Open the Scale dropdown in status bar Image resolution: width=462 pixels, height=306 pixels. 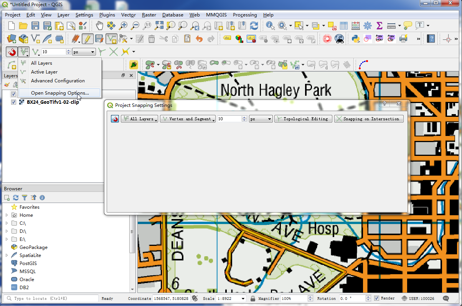tap(243, 299)
